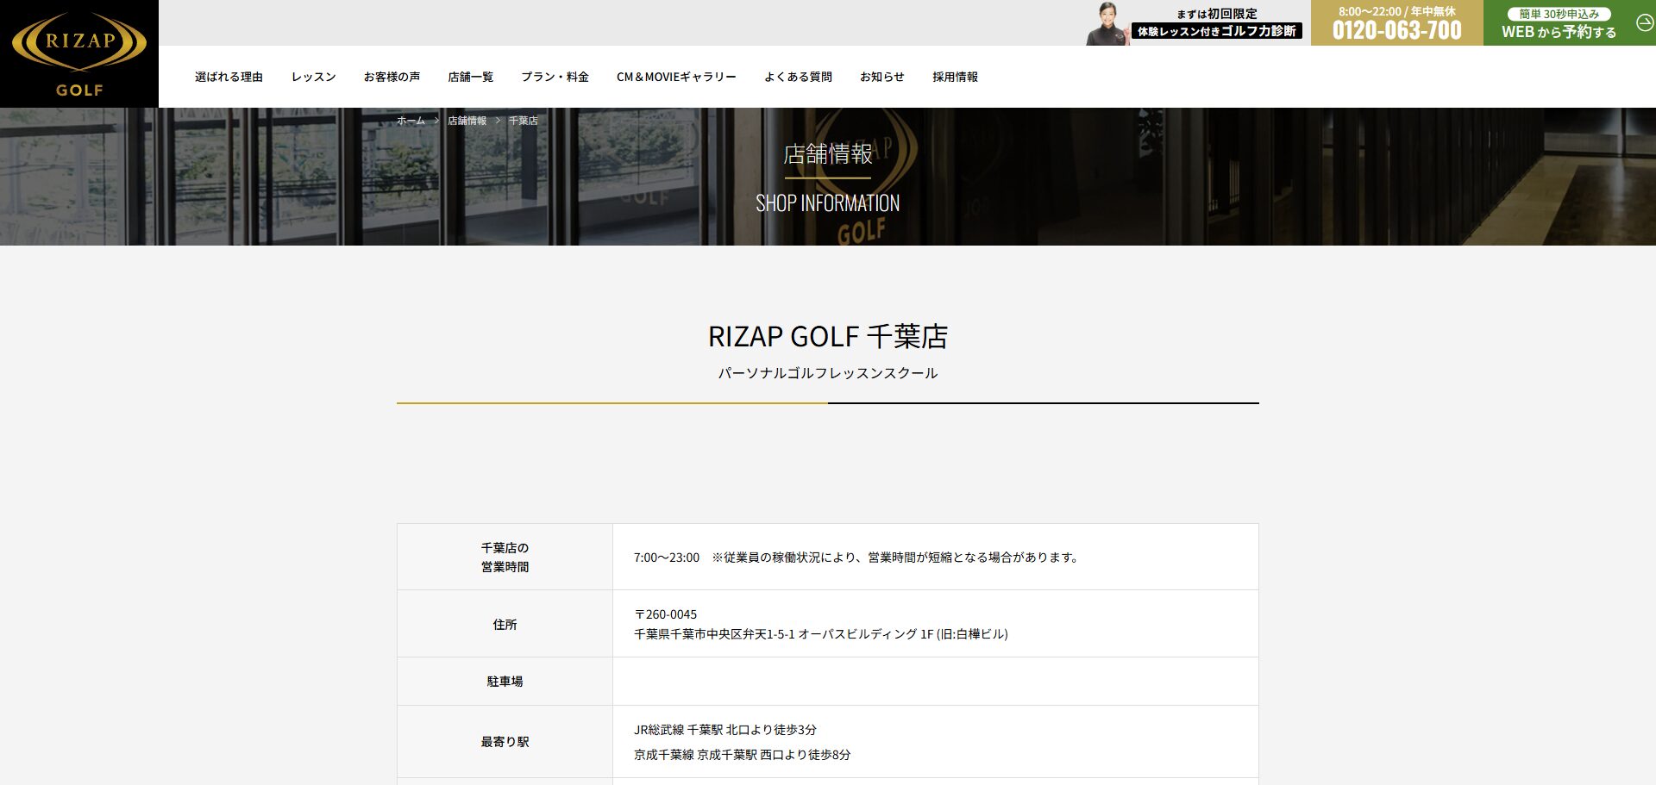Open CM＆MOVIEギャラリー page
The height and width of the screenshot is (785, 1656).
[676, 77]
